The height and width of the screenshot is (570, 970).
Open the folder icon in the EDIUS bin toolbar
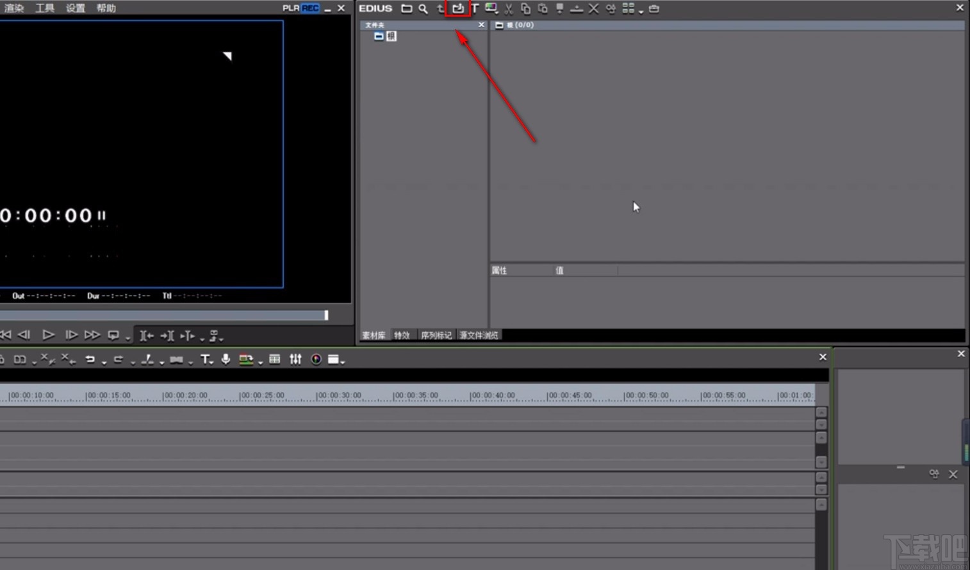(x=406, y=8)
